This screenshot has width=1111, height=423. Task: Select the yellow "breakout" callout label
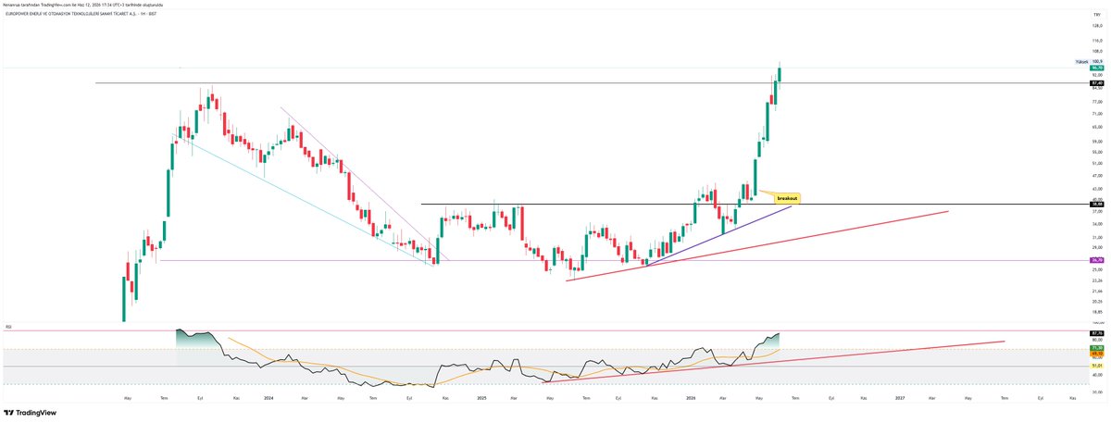point(787,198)
